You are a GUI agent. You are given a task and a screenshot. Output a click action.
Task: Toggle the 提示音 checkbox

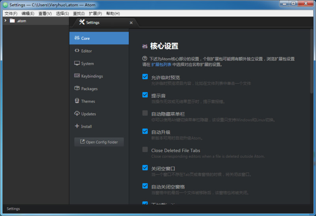tap(145, 95)
